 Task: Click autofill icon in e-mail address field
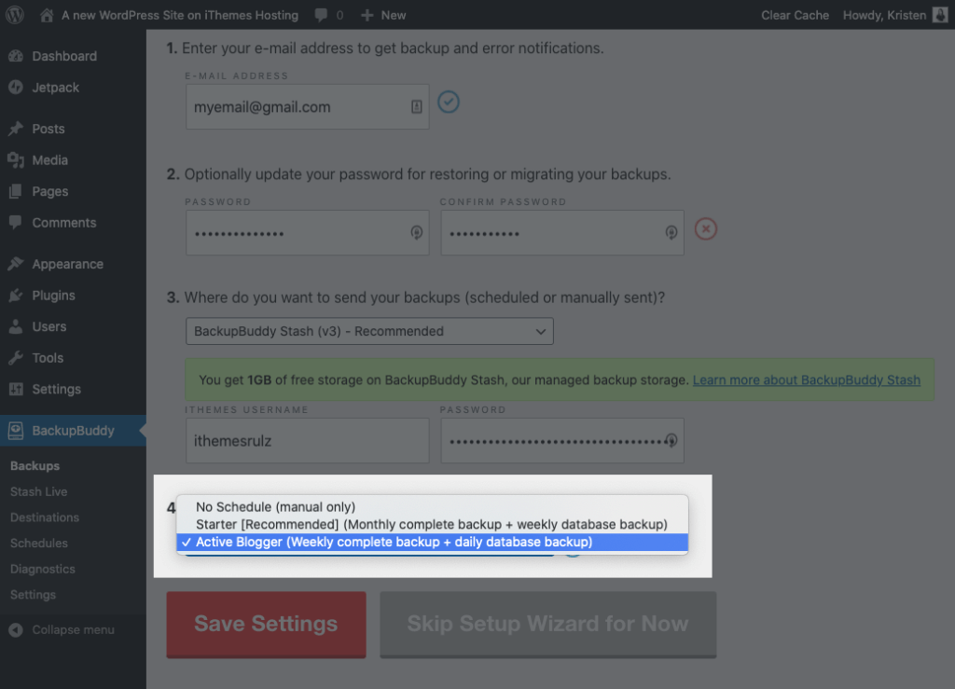(417, 106)
